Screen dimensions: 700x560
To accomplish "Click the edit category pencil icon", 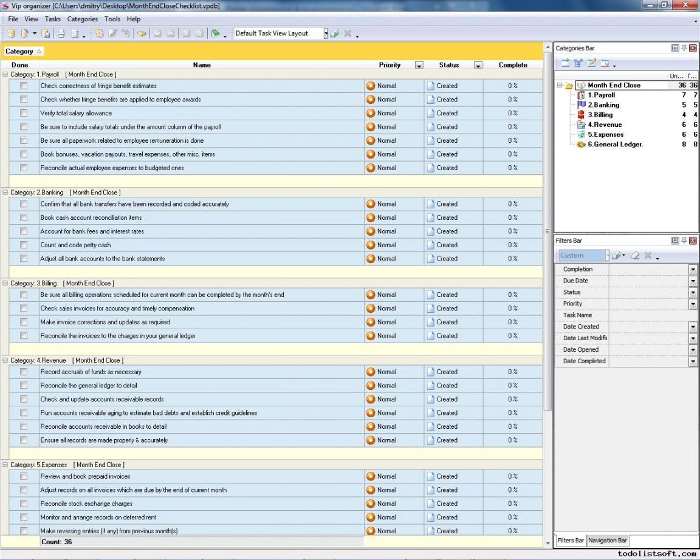I will pyautogui.click(x=592, y=63).
